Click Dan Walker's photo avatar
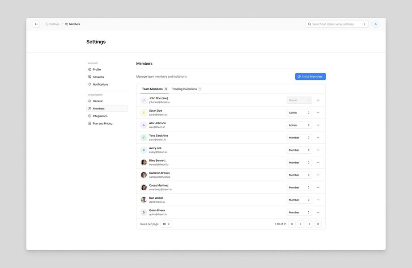412x268 pixels. (x=144, y=200)
